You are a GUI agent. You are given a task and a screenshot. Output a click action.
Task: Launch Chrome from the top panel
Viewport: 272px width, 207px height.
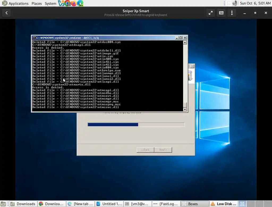point(67,3)
